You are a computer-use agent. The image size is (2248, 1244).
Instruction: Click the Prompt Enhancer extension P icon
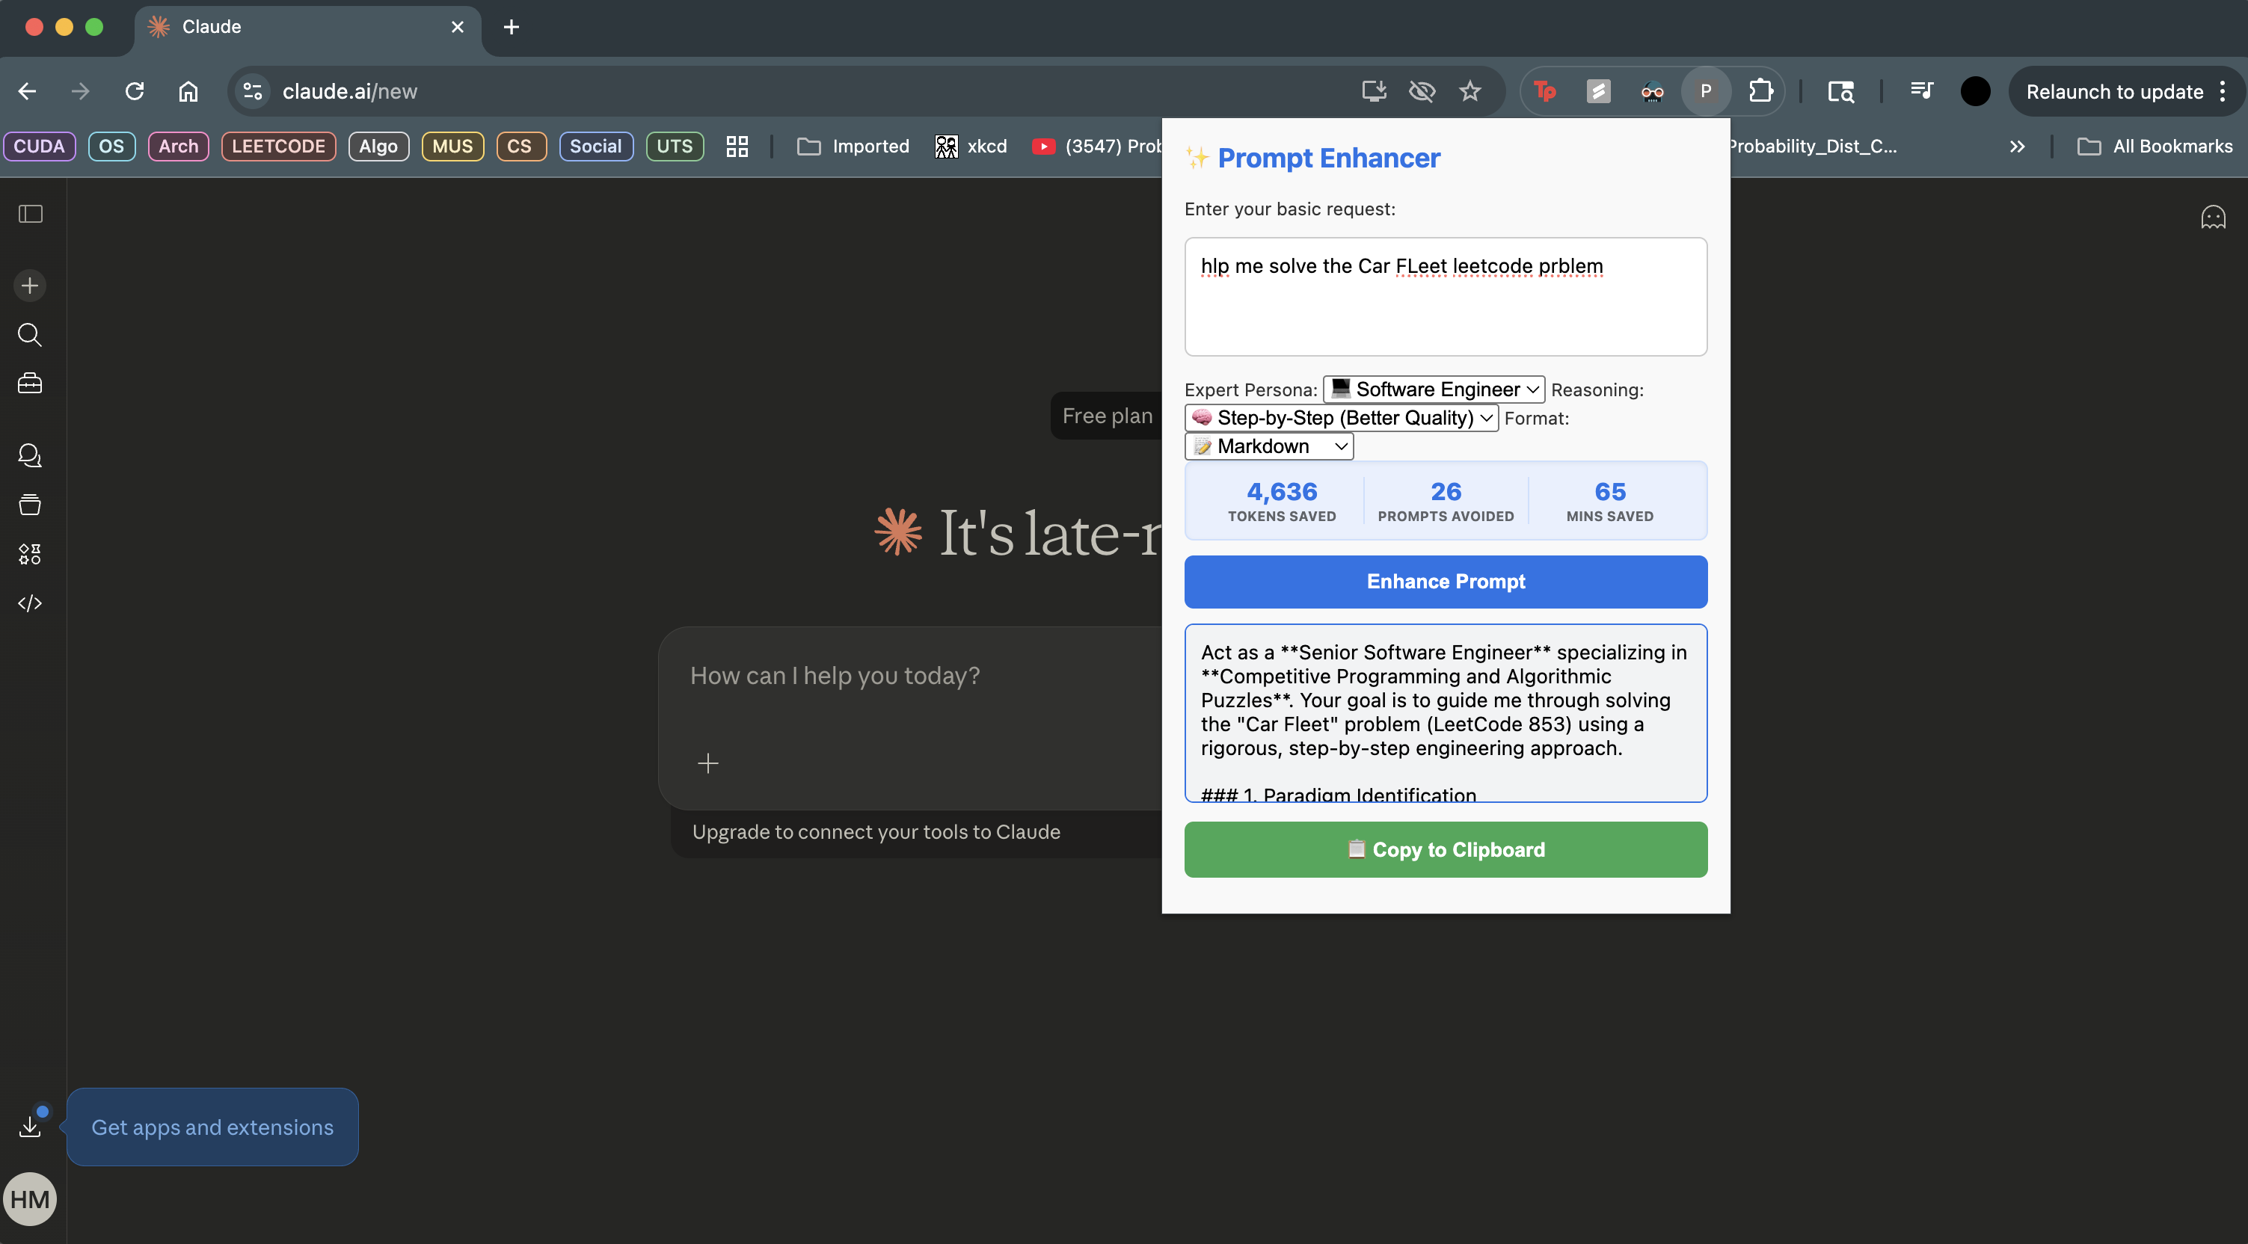[x=1705, y=90]
